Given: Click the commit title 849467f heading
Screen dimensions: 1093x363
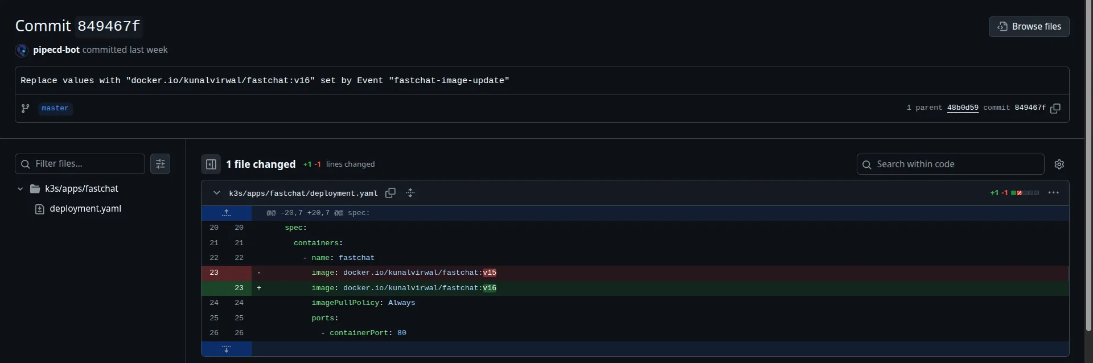Looking at the screenshot, I should 78,26.
